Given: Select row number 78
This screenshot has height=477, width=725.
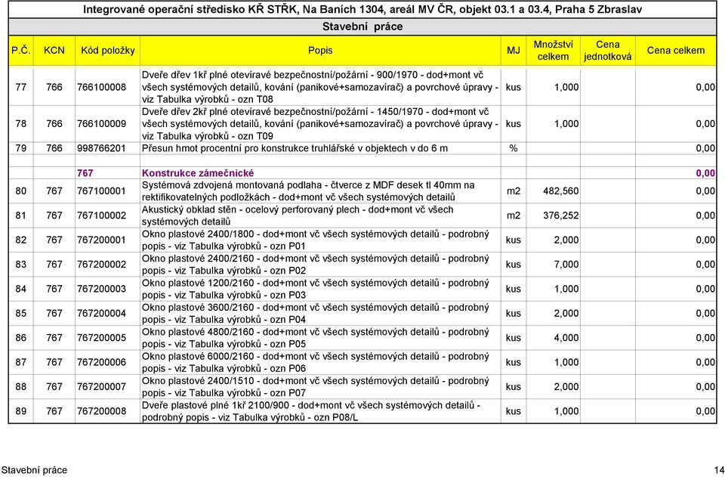Looking at the screenshot, I should (x=21, y=124).
